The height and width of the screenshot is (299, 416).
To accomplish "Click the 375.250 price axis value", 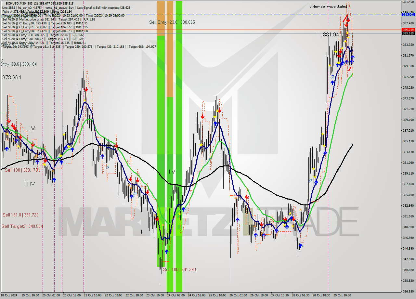I will click(x=408, y=88).
